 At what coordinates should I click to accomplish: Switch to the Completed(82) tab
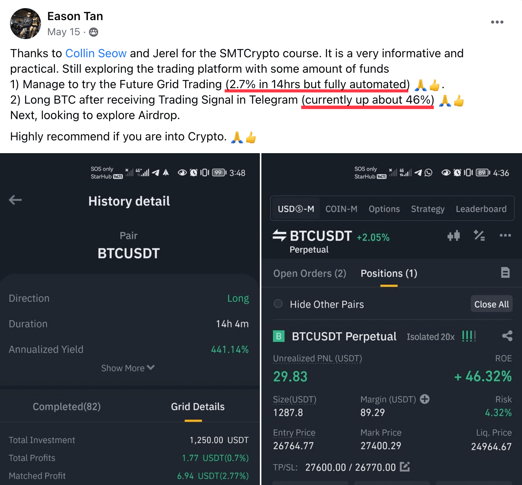pyautogui.click(x=67, y=406)
